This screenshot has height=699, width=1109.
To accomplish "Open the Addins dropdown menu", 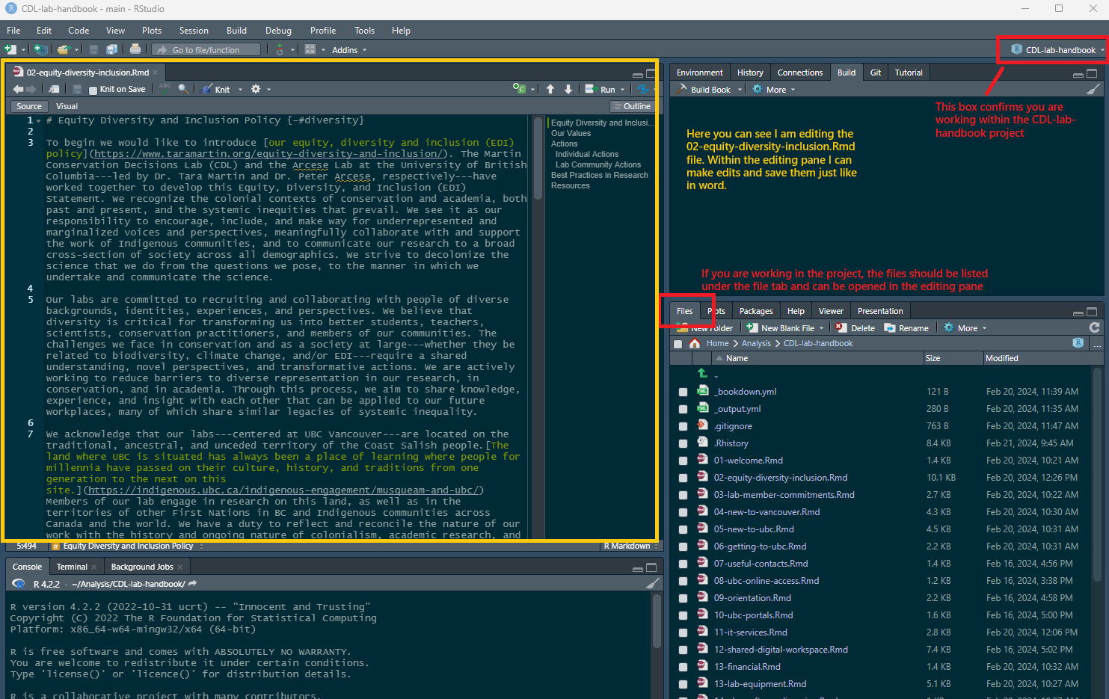I will pyautogui.click(x=349, y=50).
